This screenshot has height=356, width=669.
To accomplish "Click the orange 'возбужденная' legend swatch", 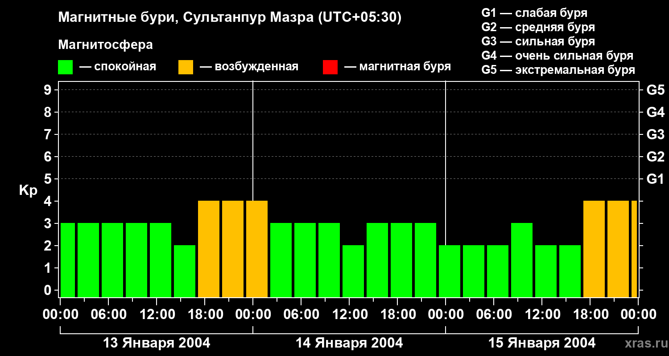I will (186, 67).
